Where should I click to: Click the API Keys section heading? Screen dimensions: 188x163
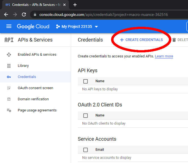[87, 70]
